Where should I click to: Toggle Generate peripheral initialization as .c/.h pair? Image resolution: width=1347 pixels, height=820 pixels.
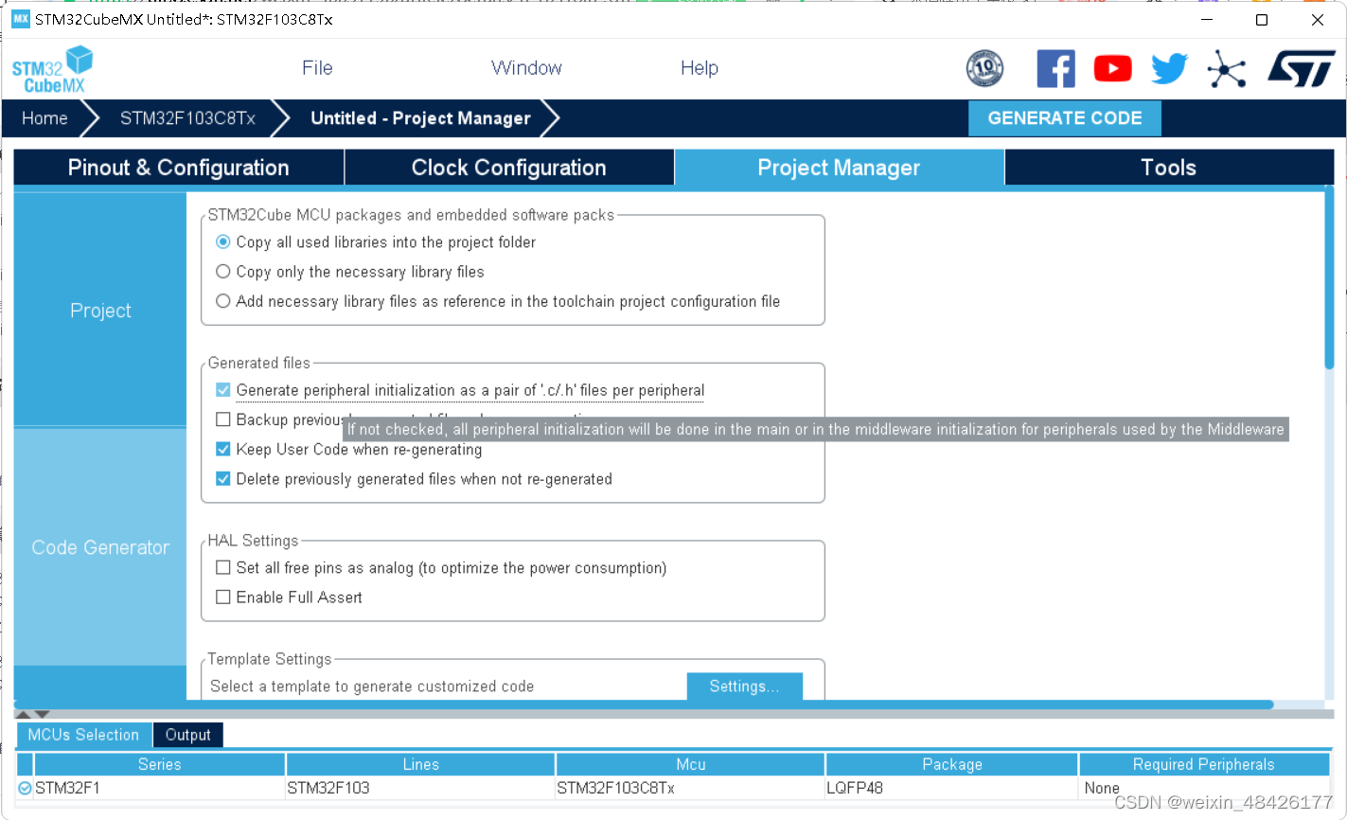(x=223, y=390)
